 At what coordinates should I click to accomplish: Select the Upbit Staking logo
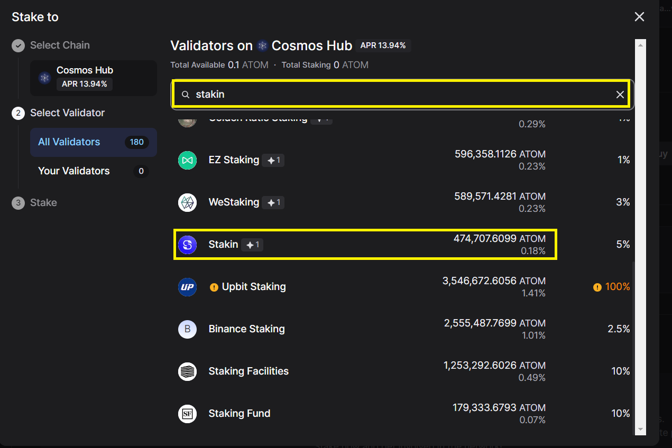[x=187, y=287]
